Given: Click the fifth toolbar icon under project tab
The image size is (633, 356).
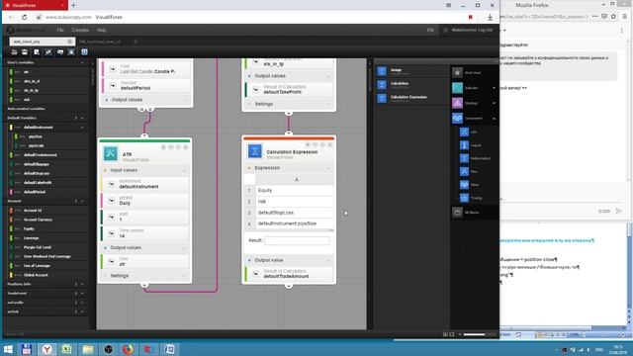Looking at the screenshot, I should (x=60, y=52).
